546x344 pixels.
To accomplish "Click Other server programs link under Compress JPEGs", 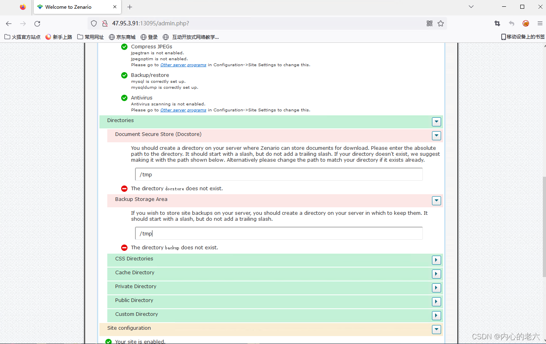I will (183, 65).
